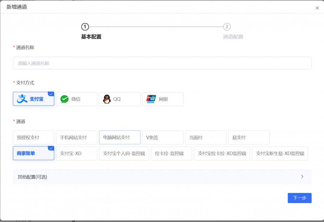Click step 2 circle 通道配置
The height and width of the screenshot is (222, 324).
pos(227,27)
